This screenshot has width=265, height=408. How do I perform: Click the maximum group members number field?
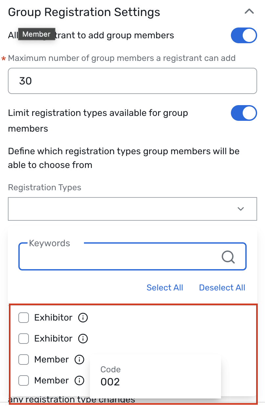(x=132, y=81)
